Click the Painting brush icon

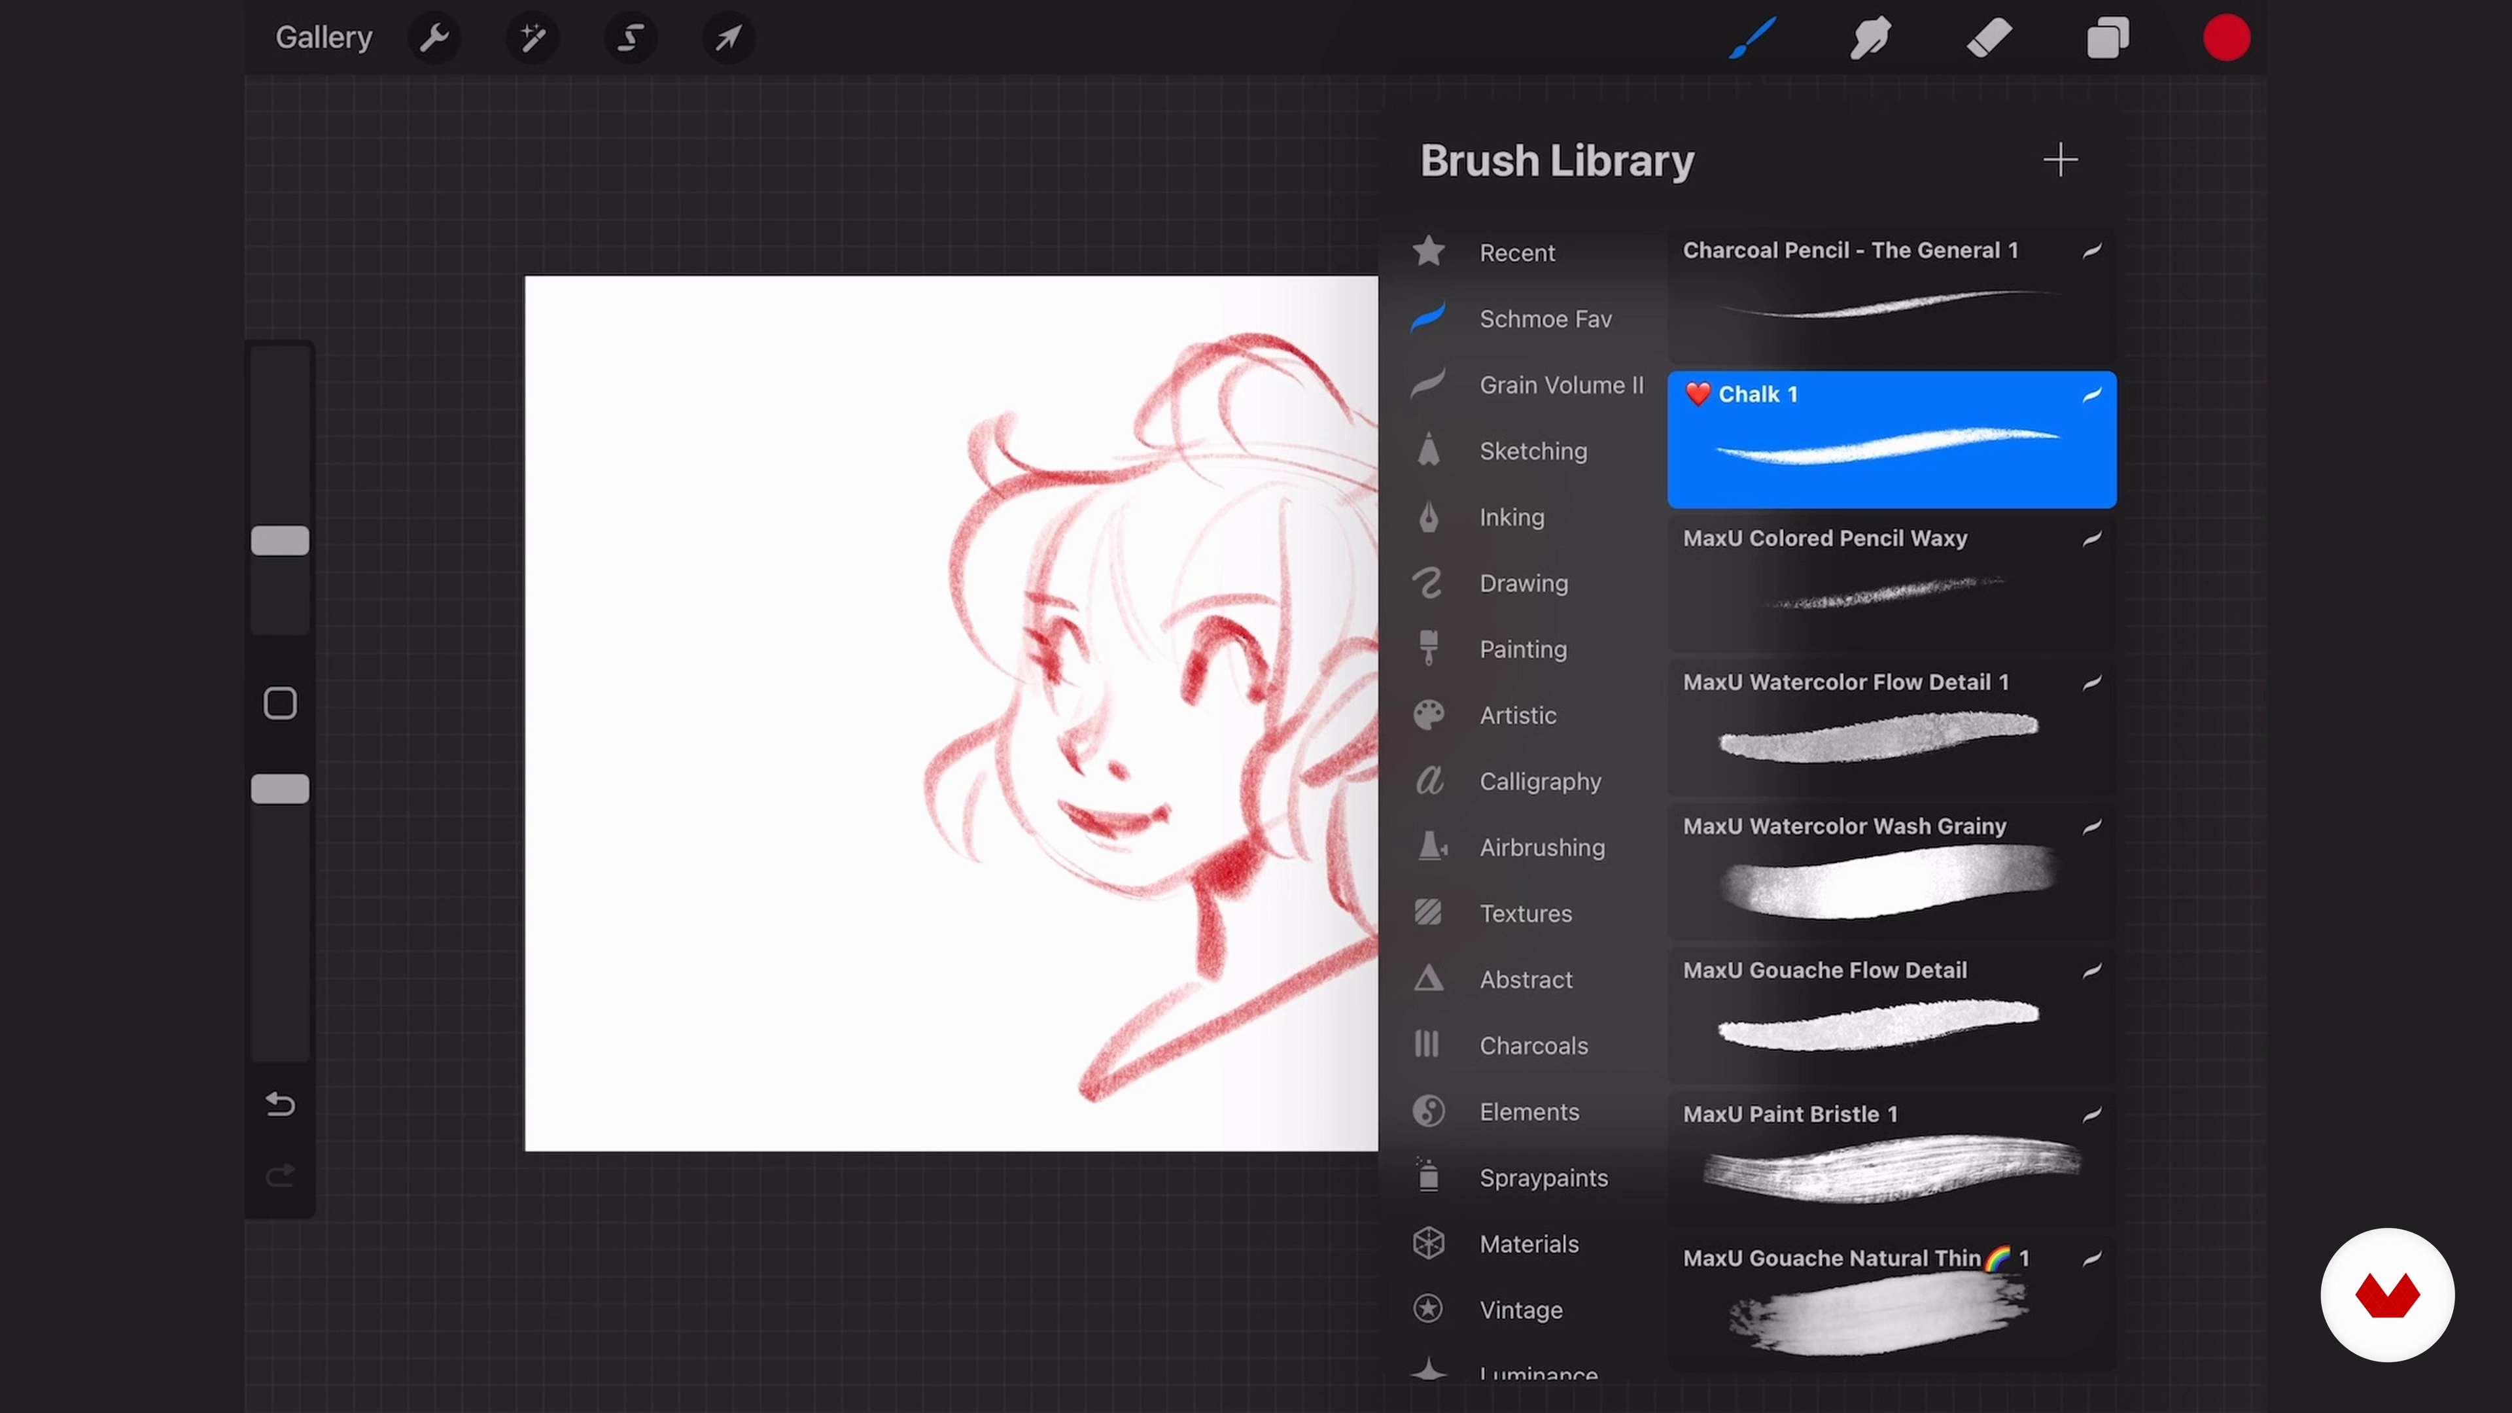point(1429,648)
